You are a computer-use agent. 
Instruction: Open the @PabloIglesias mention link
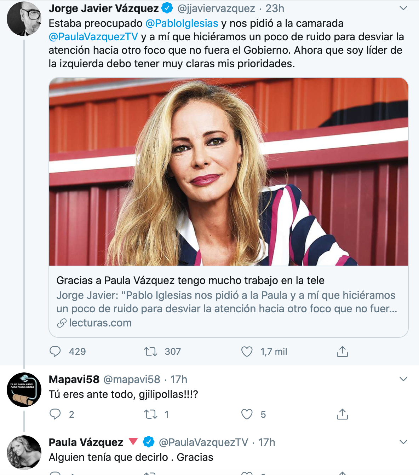click(182, 23)
